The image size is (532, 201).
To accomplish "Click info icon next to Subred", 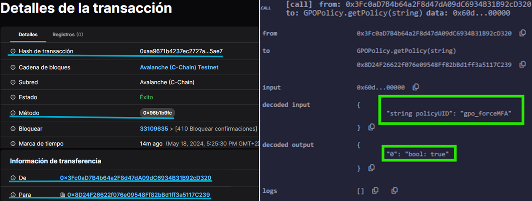I will coord(13,83).
